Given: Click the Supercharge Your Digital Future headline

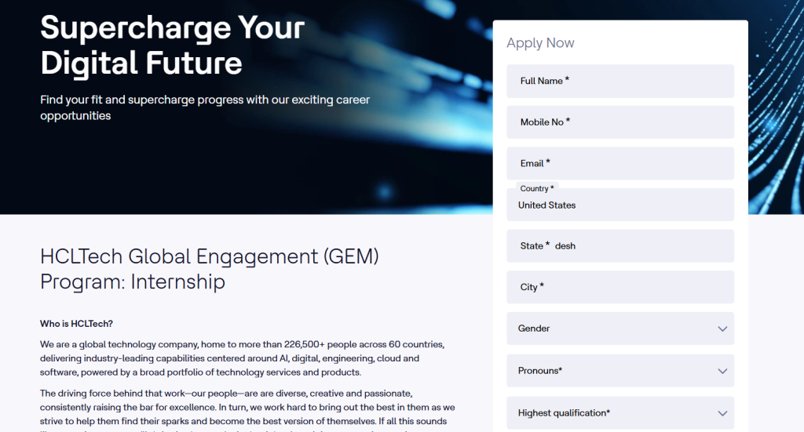Looking at the screenshot, I should coord(172,45).
